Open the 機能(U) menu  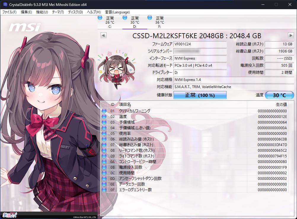click(42, 12)
